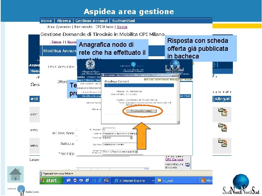Click the first quick launch icon beside Start
Screen dimensions: 262x196
pyautogui.click(x=68, y=181)
